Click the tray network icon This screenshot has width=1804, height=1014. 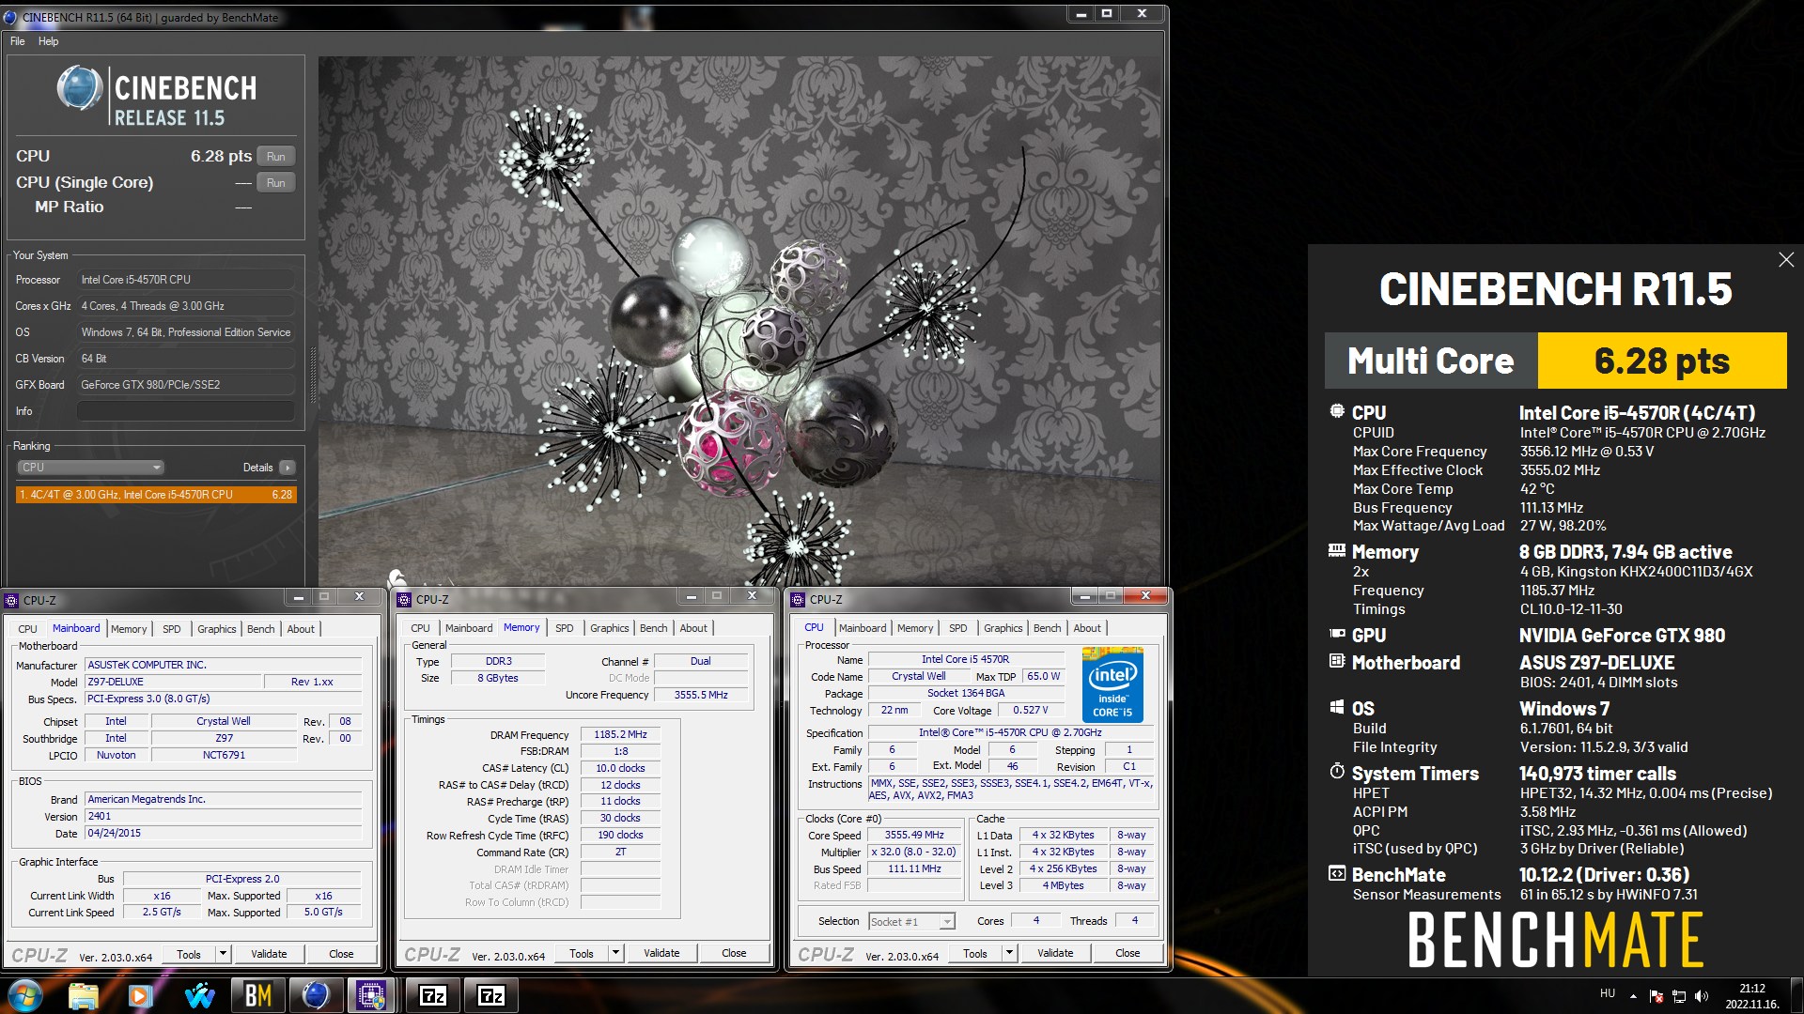point(1678,996)
